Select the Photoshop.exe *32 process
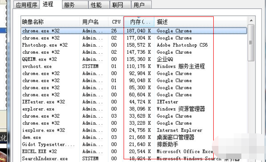The width and height of the screenshot is (266, 162). tap(134, 45)
